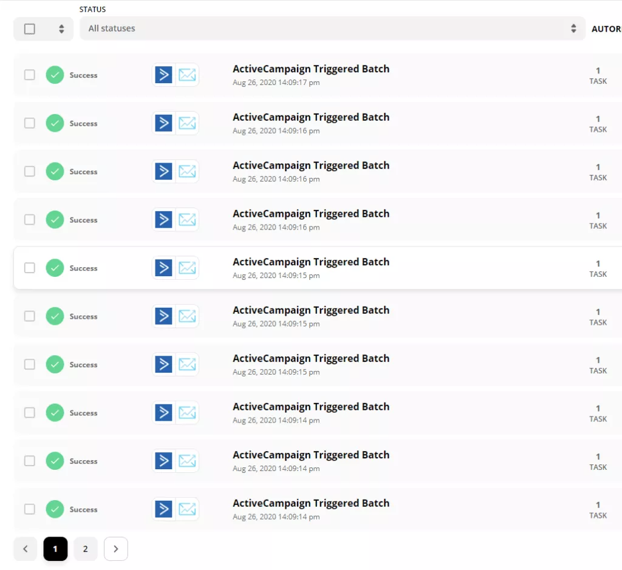The height and width of the screenshot is (570, 622).
Task: Click the 'Aug 26, 2020 14:09:17 pm' timestamp
Action: (276, 83)
